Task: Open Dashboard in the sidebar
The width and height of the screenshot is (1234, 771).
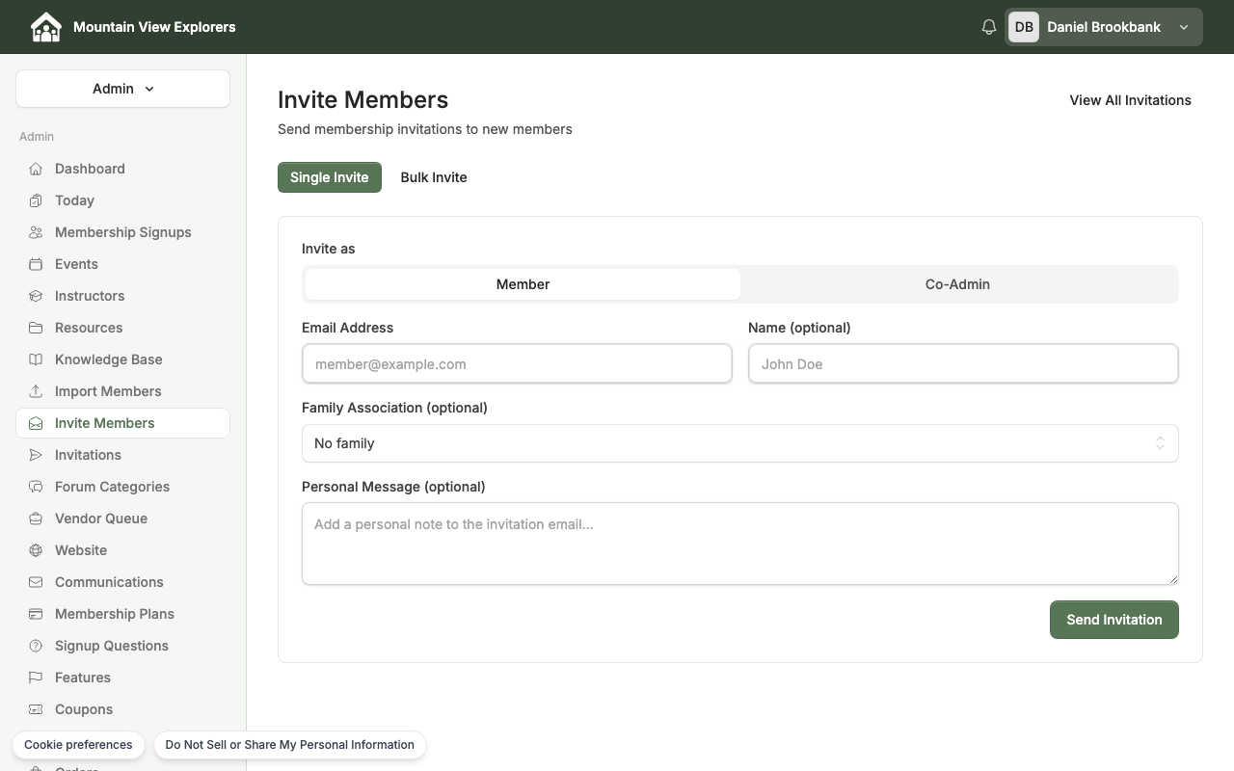Action: [122, 169]
